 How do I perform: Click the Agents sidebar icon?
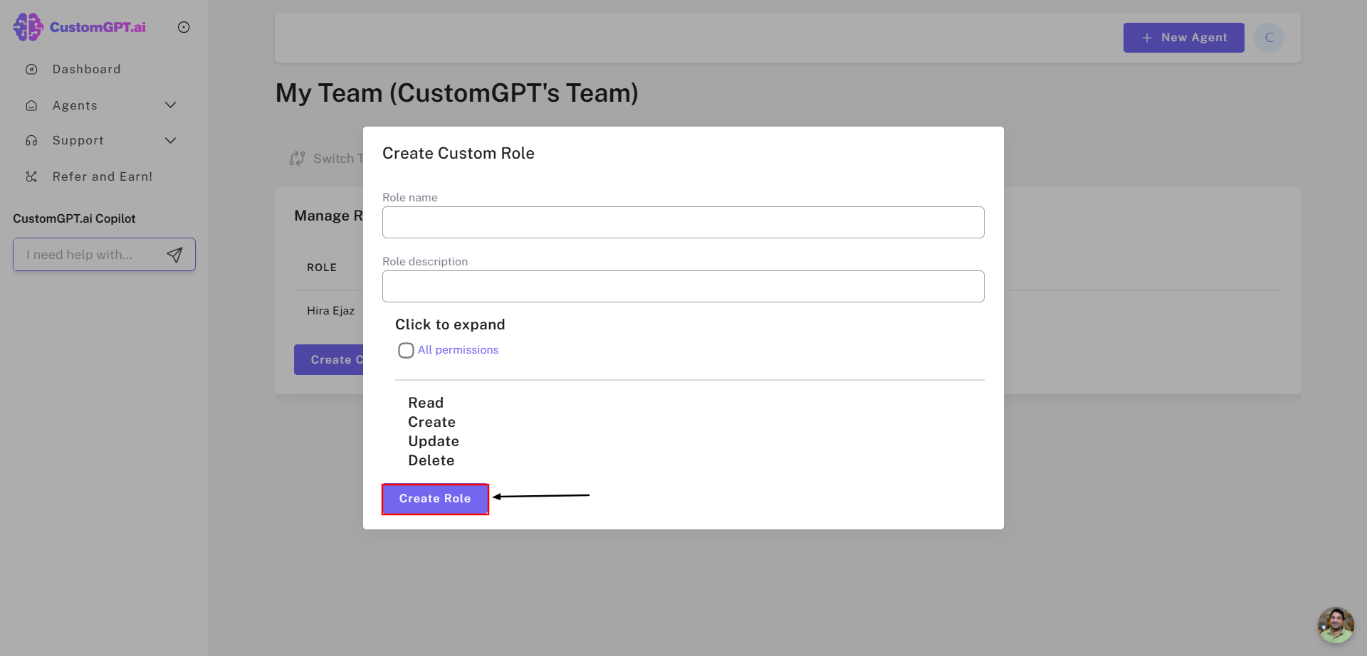pyautogui.click(x=31, y=105)
